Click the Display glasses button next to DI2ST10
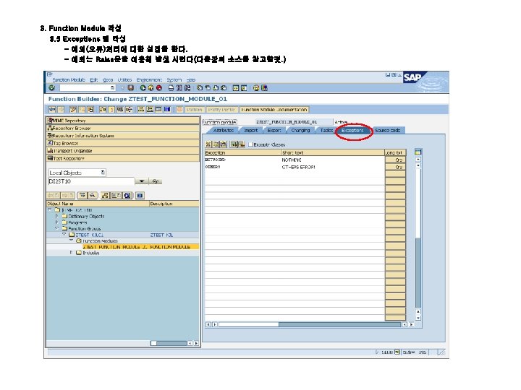 click(x=155, y=181)
